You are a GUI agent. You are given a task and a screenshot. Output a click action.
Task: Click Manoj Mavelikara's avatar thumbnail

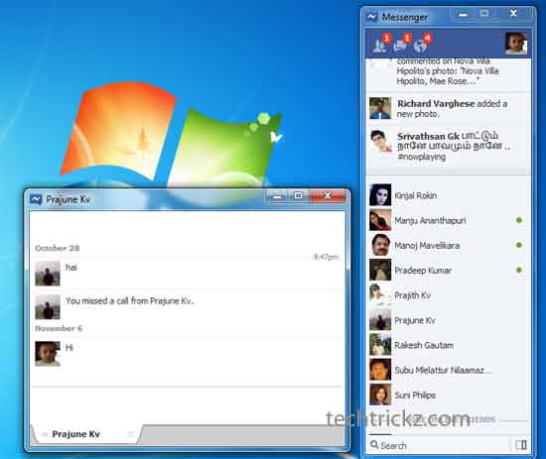click(380, 245)
